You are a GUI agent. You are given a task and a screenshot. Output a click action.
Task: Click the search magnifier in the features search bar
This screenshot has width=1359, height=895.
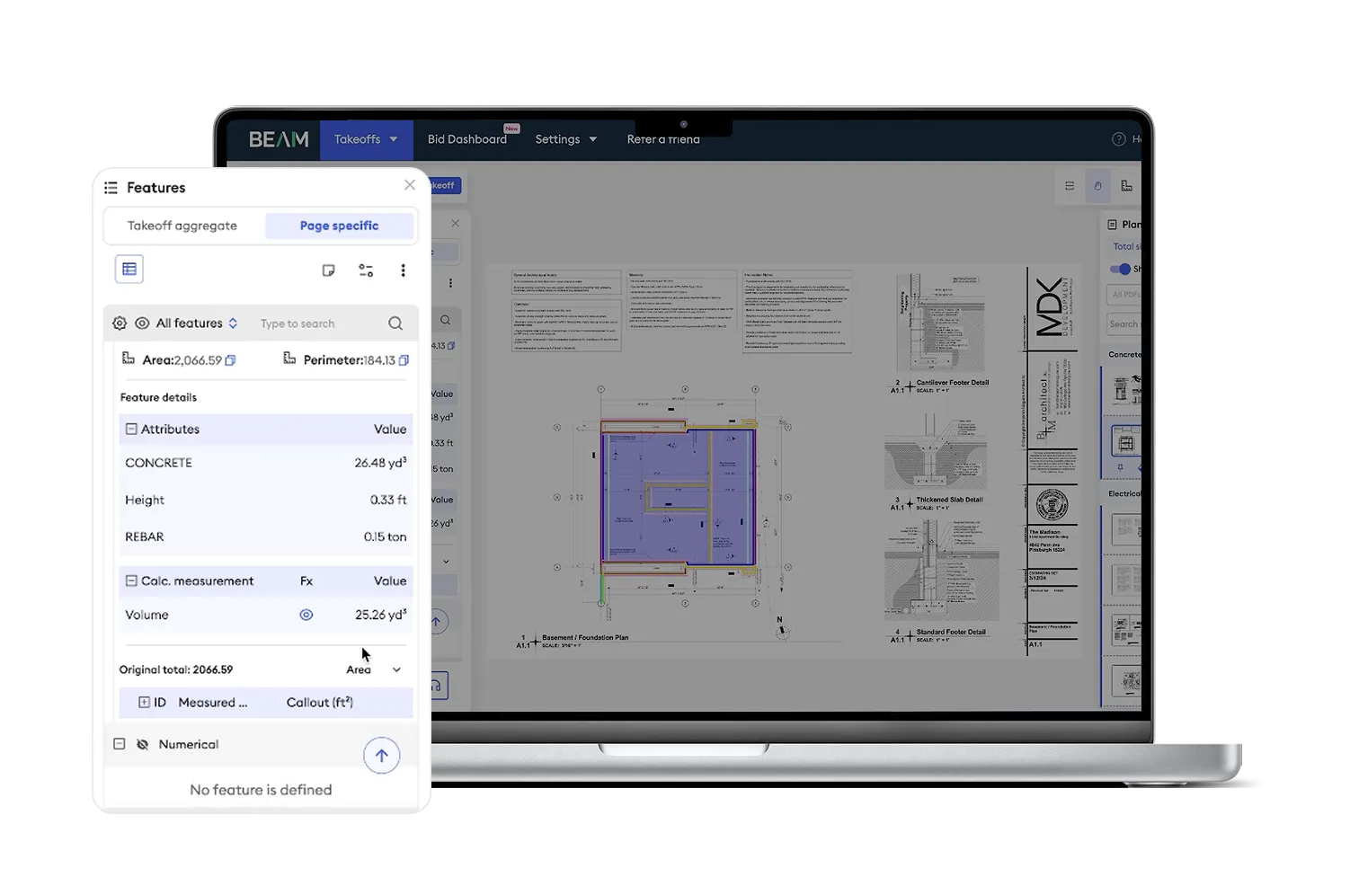point(395,323)
